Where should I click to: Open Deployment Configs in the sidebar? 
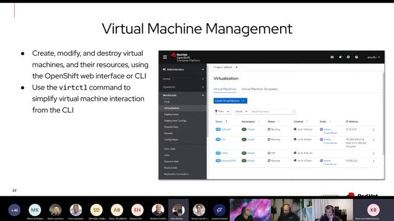pos(175,120)
